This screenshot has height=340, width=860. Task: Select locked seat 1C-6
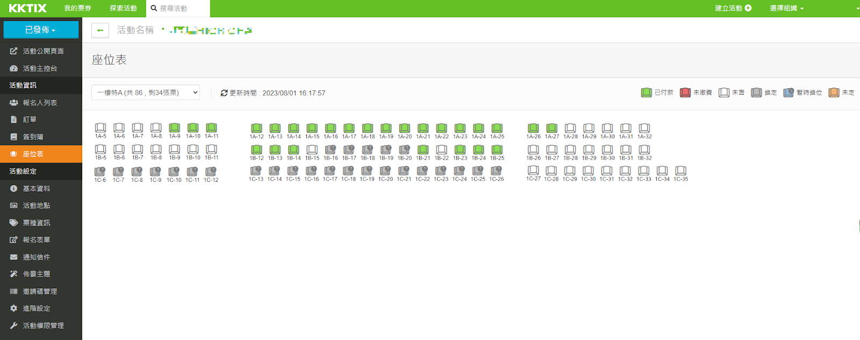point(100,171)
